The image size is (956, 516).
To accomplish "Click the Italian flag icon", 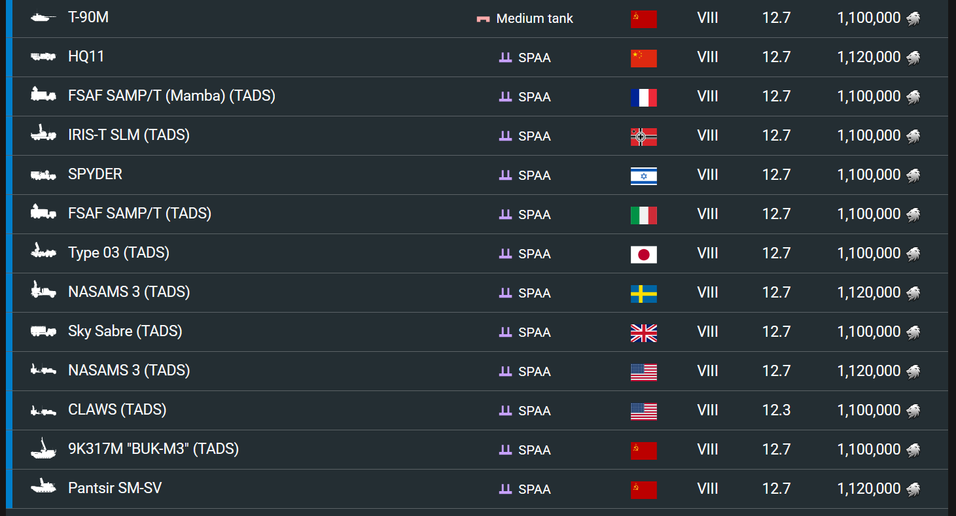I will [x=643, y=215].
